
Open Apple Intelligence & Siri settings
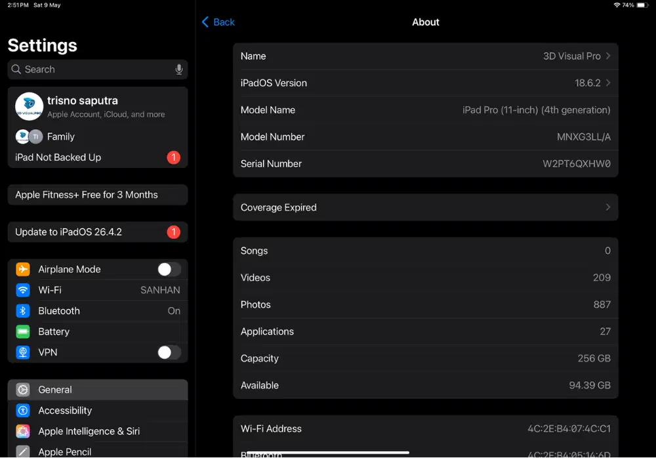click(98, 431)
